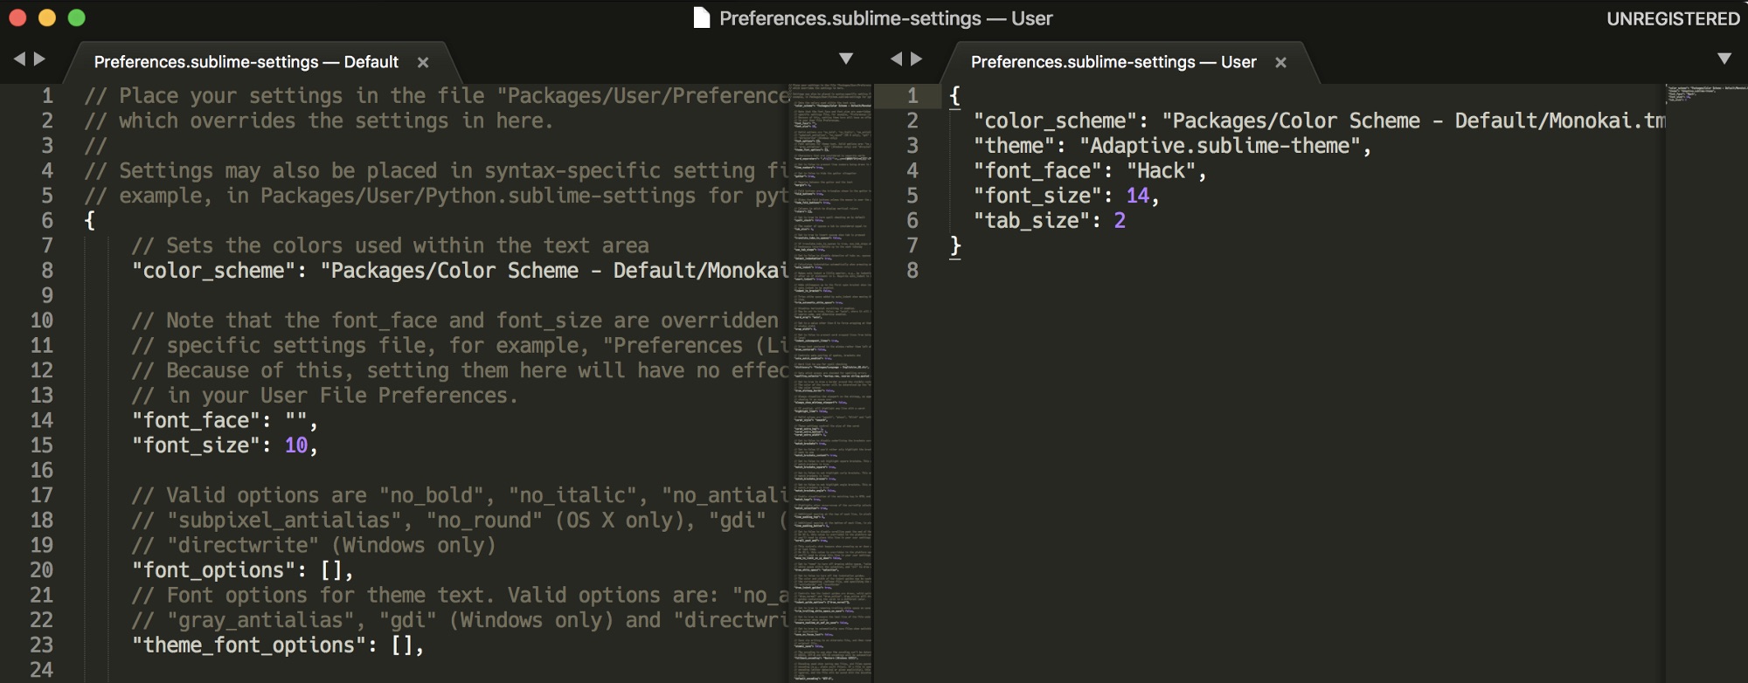This screenshot has width=1748, height=683.
Task: Click the right pane's minimap preview
Action: pyautogui.click(x=1706, y=93)
